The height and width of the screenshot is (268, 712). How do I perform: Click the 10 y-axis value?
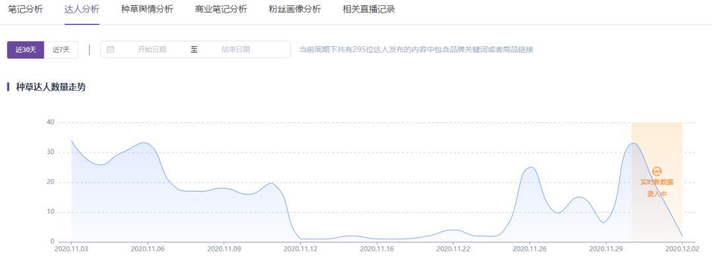pyautogui.click(x=50, y=212)
